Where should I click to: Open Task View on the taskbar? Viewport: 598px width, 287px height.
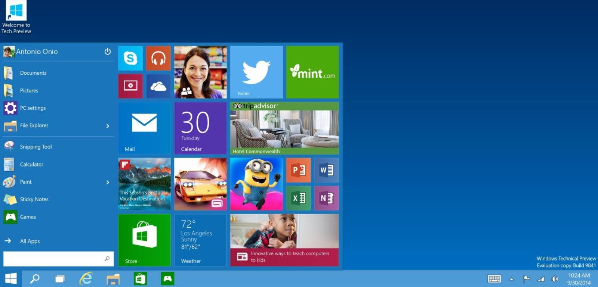click(60, 279)
